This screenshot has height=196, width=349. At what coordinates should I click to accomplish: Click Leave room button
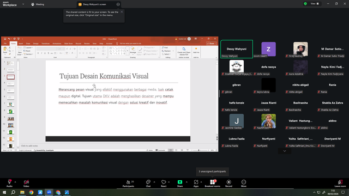[x=340, y=183]
